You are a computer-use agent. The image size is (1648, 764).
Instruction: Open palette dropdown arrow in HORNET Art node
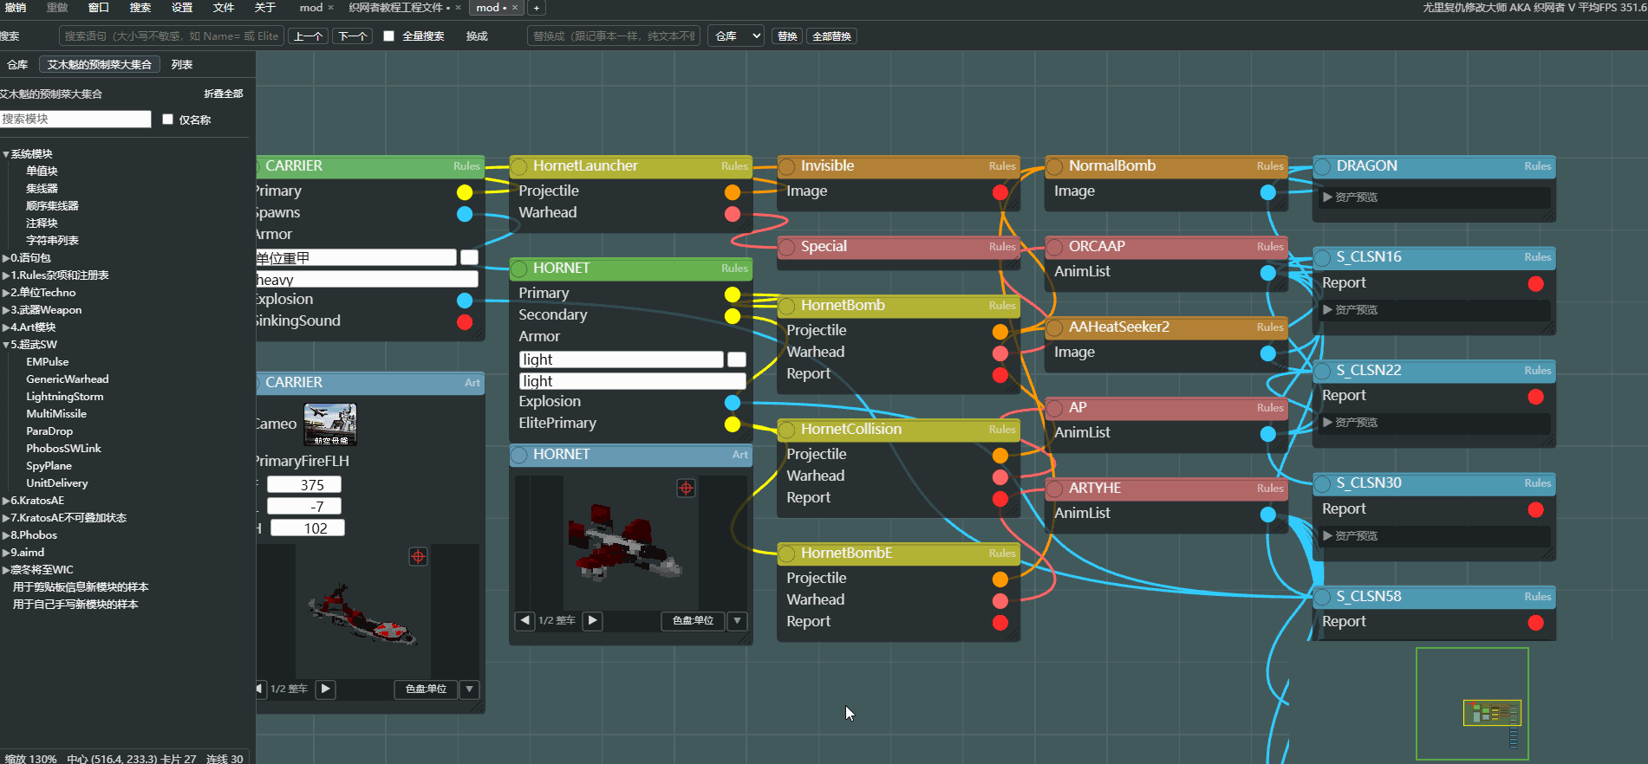(738, 620)
